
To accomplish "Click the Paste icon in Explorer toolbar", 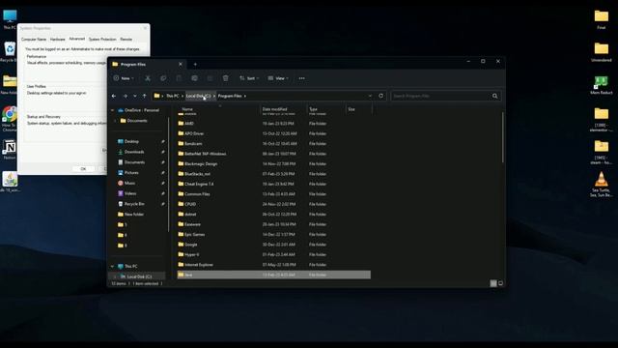I will click(179, 78).
